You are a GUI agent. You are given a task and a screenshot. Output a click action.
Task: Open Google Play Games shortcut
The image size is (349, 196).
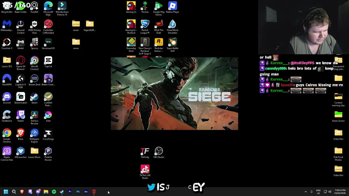click(159, 8)
